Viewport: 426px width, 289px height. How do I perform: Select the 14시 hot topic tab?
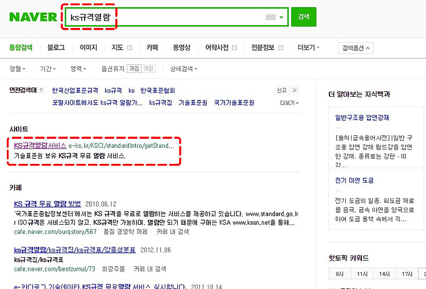click(385, 274)
